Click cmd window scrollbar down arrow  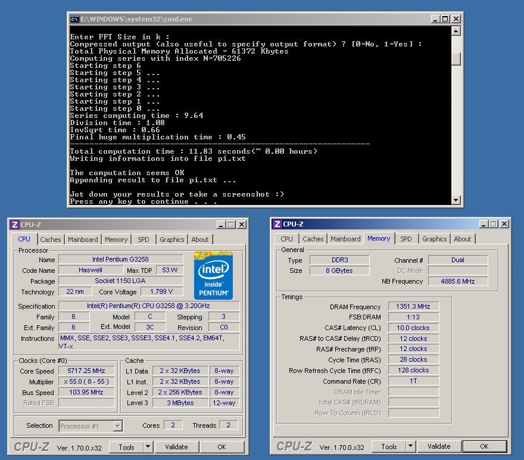[x=456, y=200]
